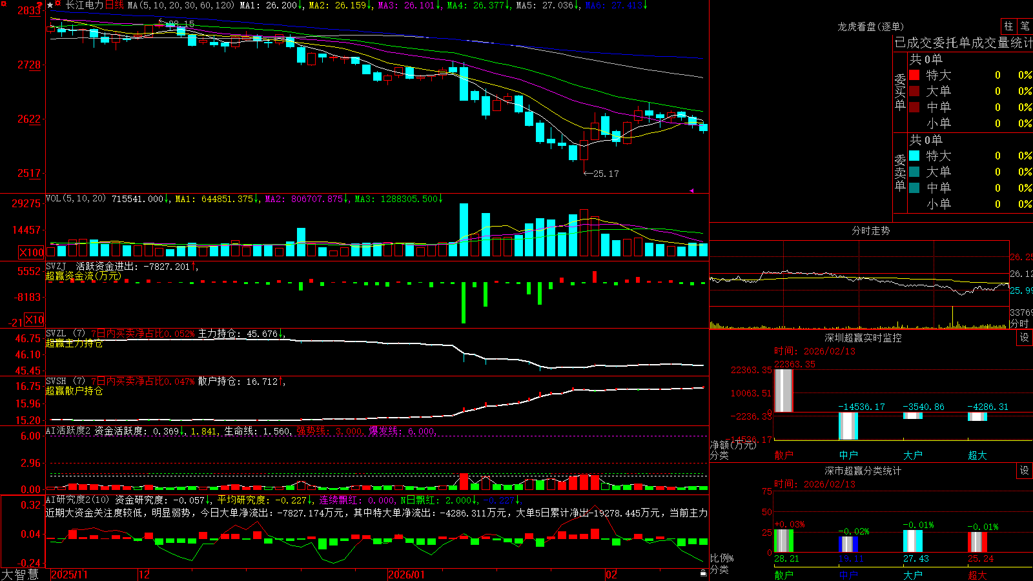The width and height of the screenshot is (1033, 581).
Task: Open 设 settings for 深市超赢分类统计
Action: [1025, 471]
